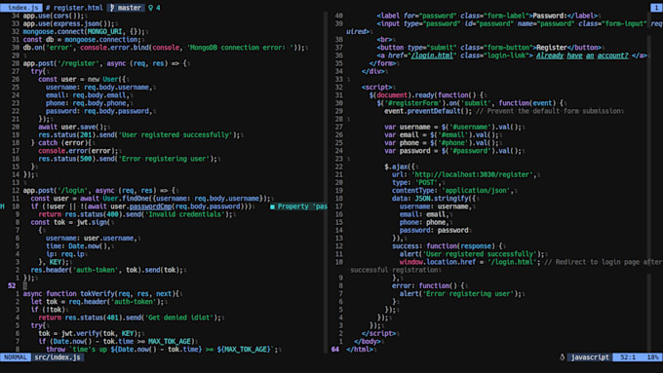Viewport: 663px width, 373px height.
Task: Click the contentType 'application/json' line
Action: click(x=452, y=191)
